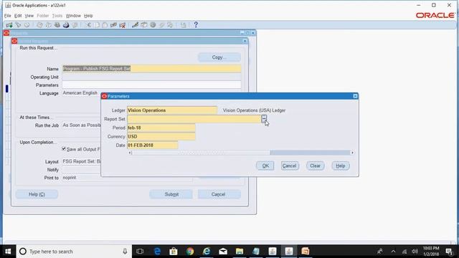
Task: Click the Help (C) button
Action: tap(37, 194)
